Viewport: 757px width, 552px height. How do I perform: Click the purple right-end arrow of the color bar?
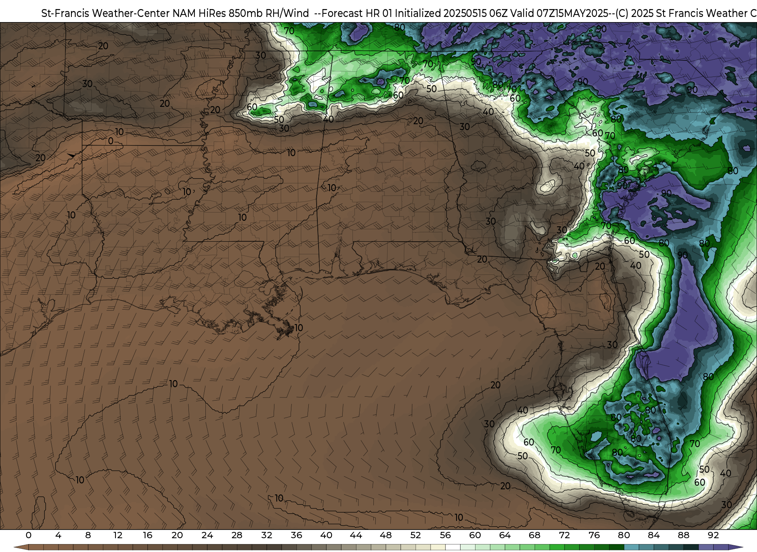point(736,547)
